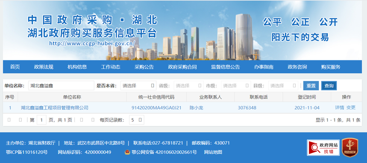This screenshot has height=163, width=367.
Task: Select the 监督信息公告 navigation item
Action: [x=226, y=67]
